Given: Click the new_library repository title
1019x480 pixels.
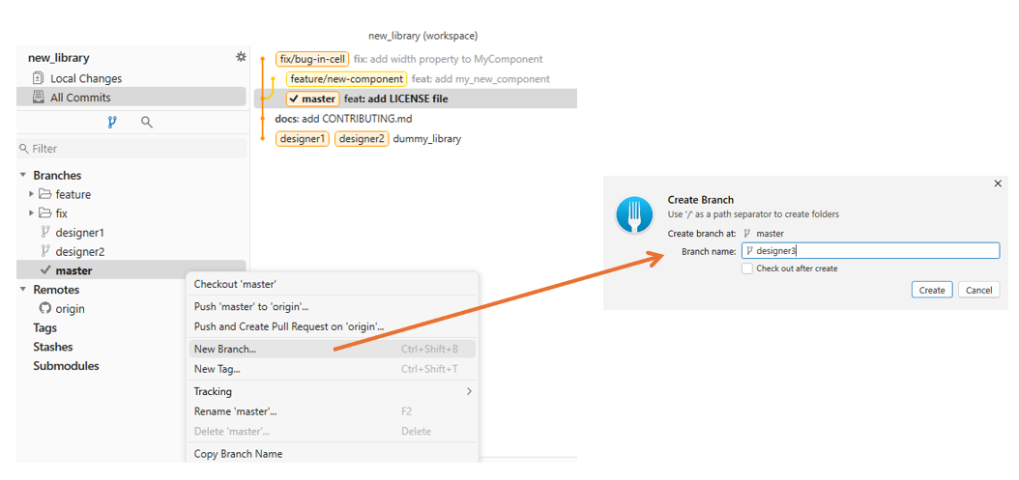Looking at the screenshot, I should tap(58, 58).
